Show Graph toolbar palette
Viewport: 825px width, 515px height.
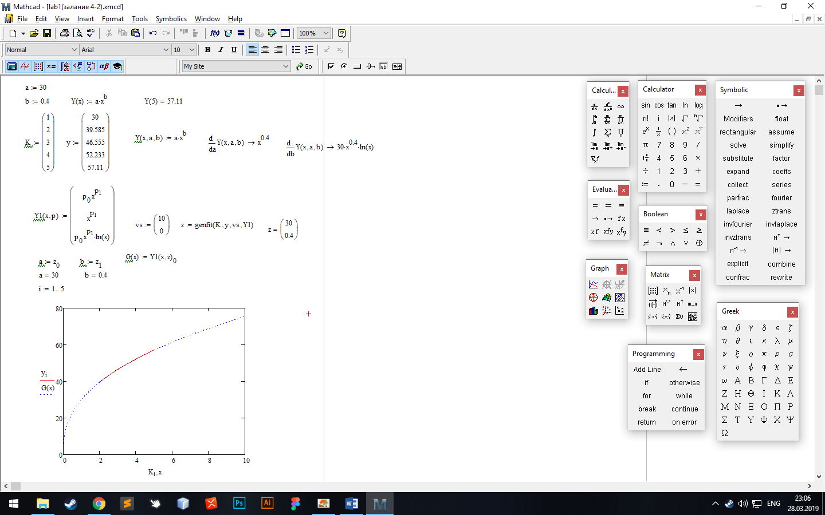[25, 66]
